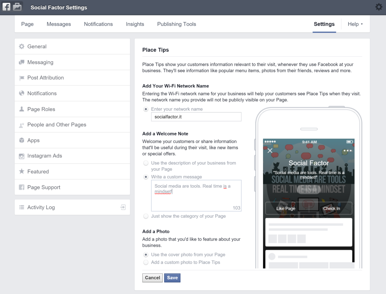Tap Check In in the phone preview
Screen dimensions: 386x294
click(x=331, y=209)
